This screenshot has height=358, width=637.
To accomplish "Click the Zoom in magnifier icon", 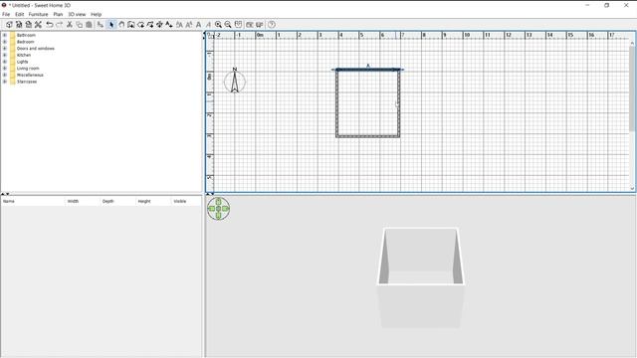I will [218, 25].
